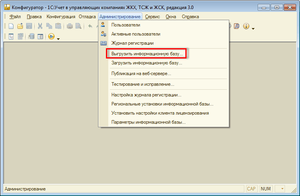300x196 pixels.
Task: Click the Print preview magnifier icon
Action: tap(78, 26)
